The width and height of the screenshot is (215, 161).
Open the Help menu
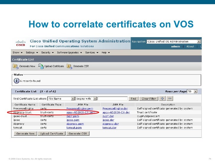click(x=106, y=52)
